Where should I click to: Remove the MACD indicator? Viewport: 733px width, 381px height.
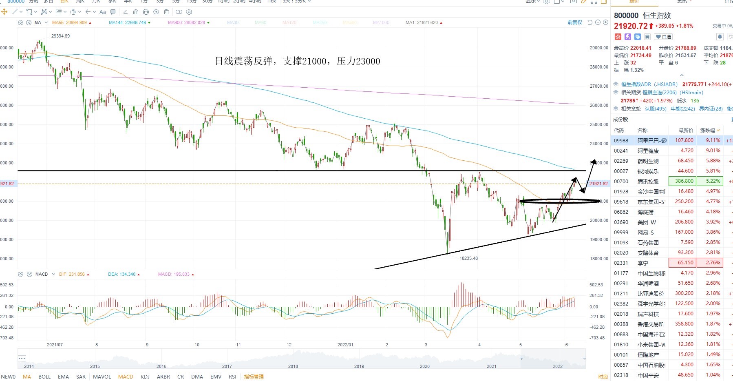(29, 274)
